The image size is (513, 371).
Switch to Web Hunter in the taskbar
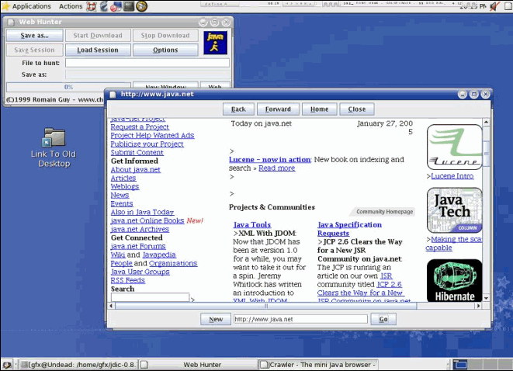point(199,365)
